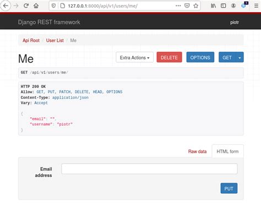Click the request path /api/v1/users/me/ text
The height and width of the screenshot is (213, 261).
49,72
